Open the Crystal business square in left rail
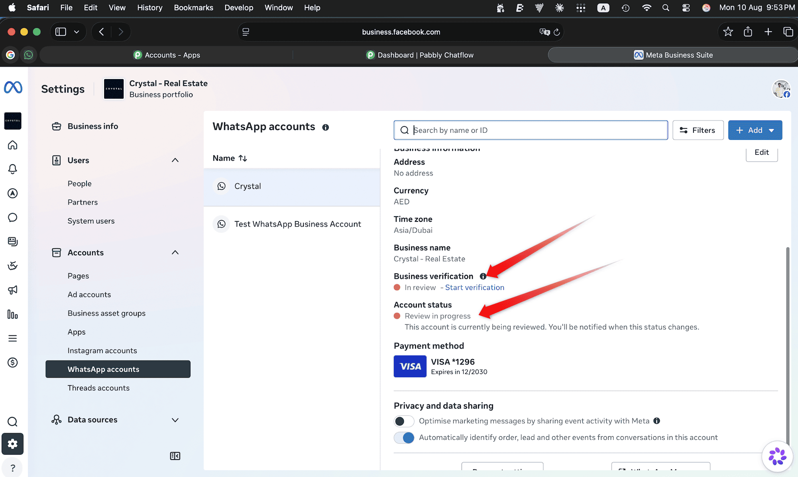This screenshot has width=798, height=477. (13, 121)
